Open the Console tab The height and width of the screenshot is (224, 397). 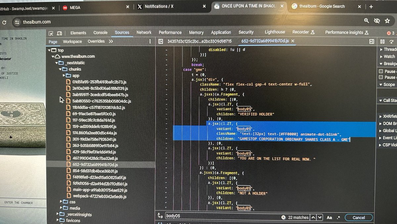click(x=100, y=33)
